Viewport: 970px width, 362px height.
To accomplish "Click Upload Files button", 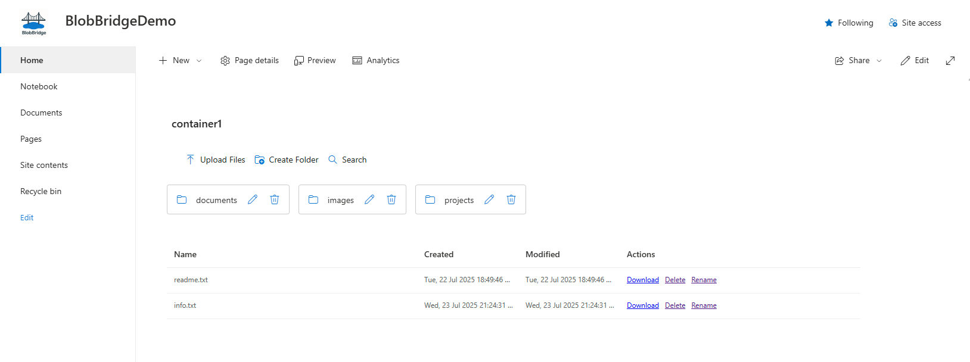I will (x=216, y=160).
